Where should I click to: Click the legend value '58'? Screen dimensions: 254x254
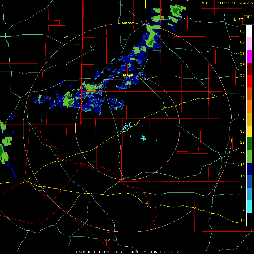(x=242, y=53)
